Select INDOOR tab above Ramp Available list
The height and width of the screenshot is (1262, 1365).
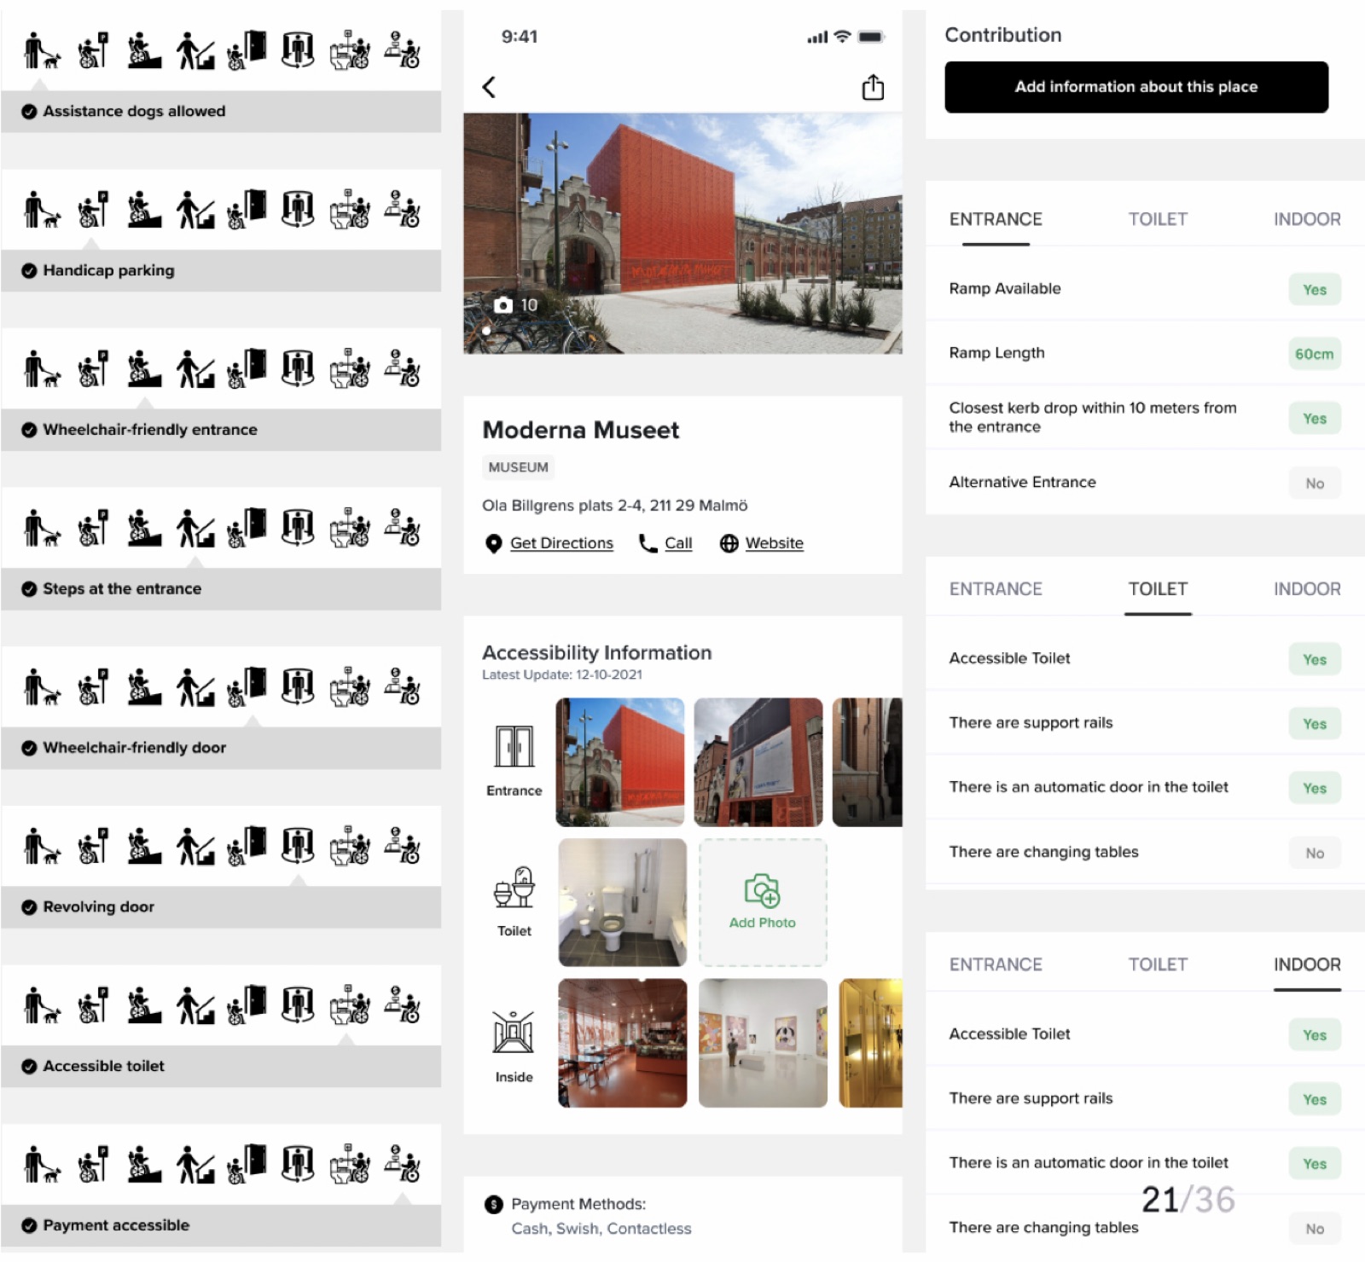1307,219
